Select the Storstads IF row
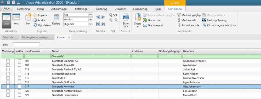This screenshot has width=261, height=99. point(131,78)
